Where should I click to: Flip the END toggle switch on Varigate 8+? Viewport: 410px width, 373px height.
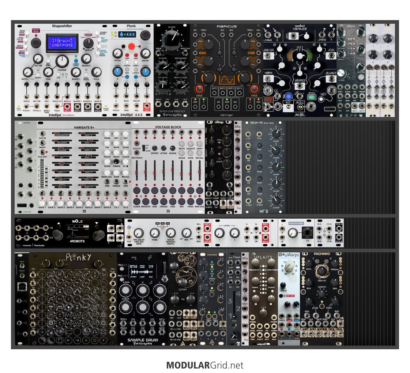125,181
